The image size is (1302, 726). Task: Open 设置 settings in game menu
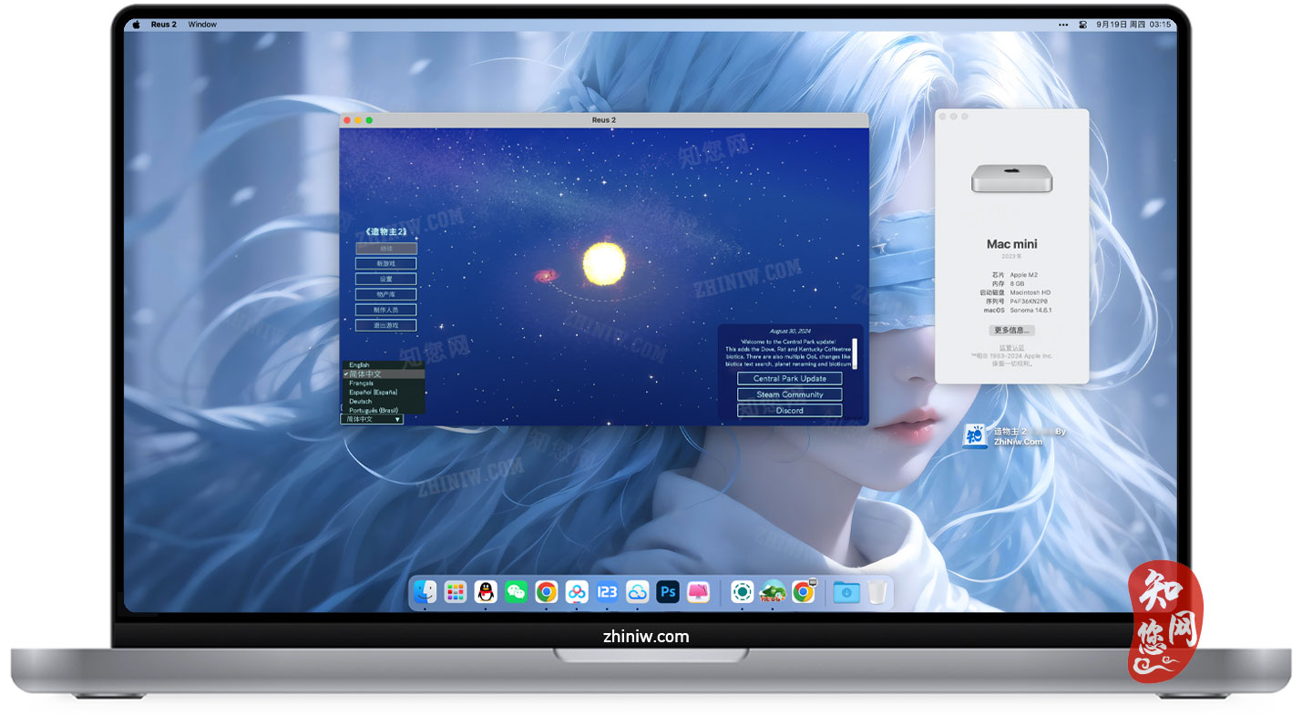(x=386, y=279)
